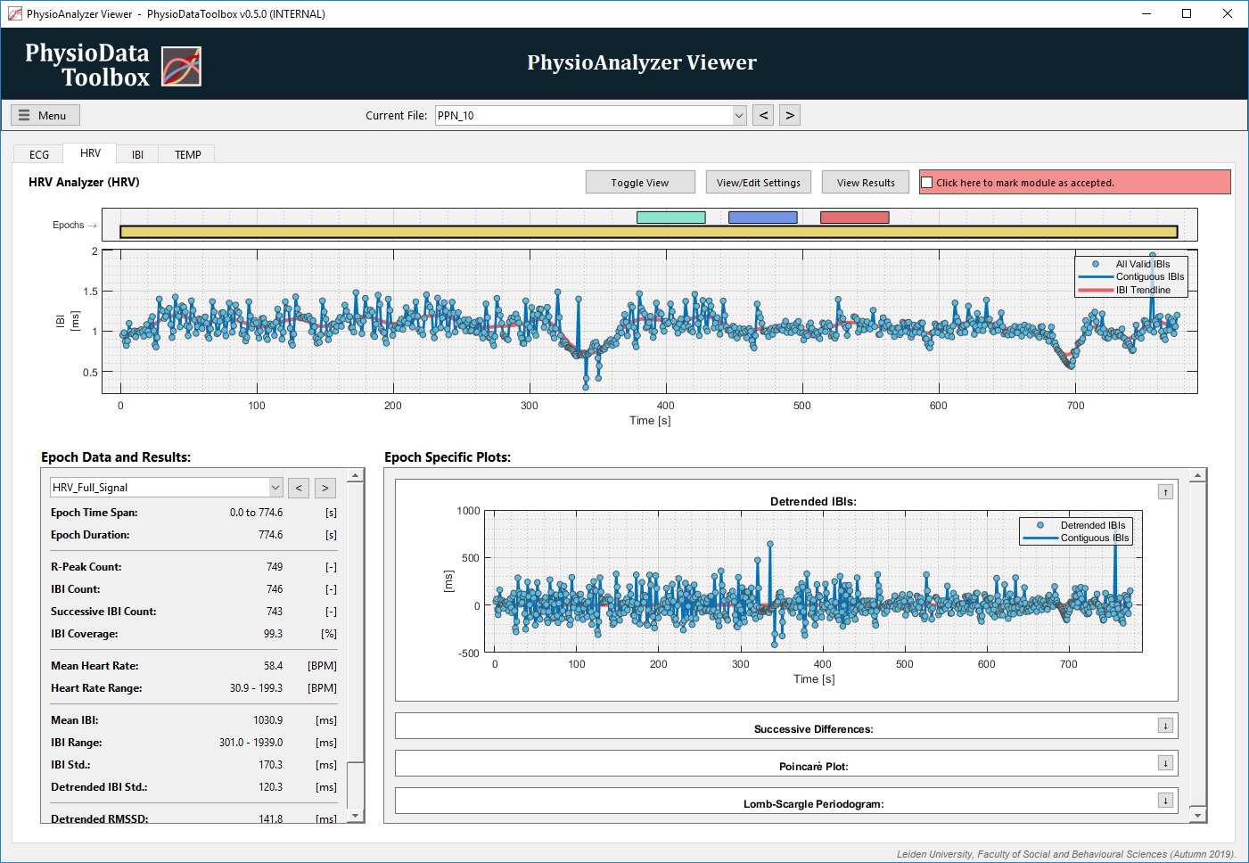Click the HRV Analyzer (HRV) heading
The width and height of the screenshot is (1249, 863).
pos(84,182)
